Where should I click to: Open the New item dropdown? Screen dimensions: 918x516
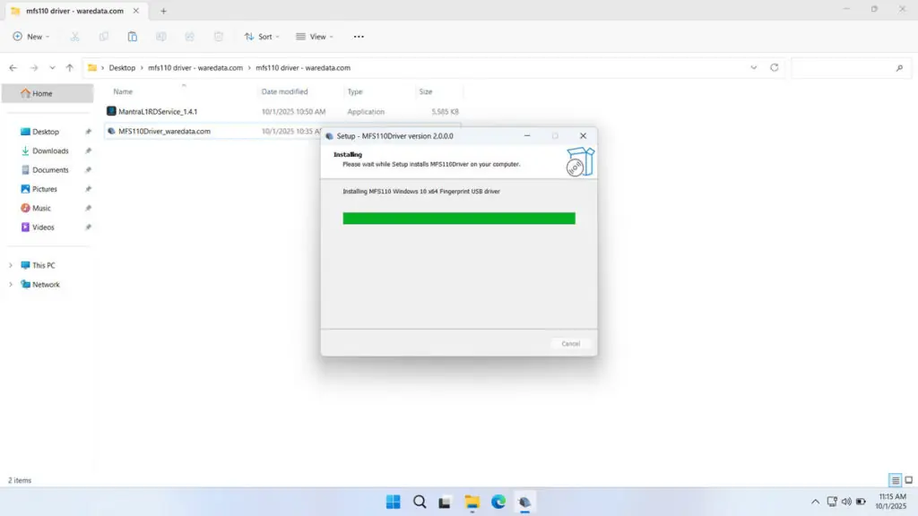[x=31, y=37]
